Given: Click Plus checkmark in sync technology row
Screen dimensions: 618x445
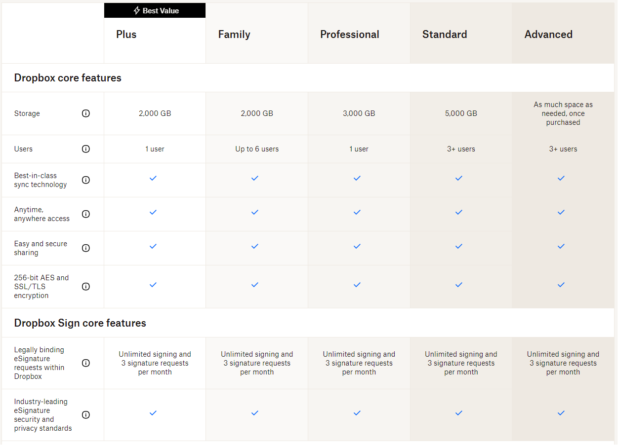Looking at the screenshot, I should click(x=153, y=178).
